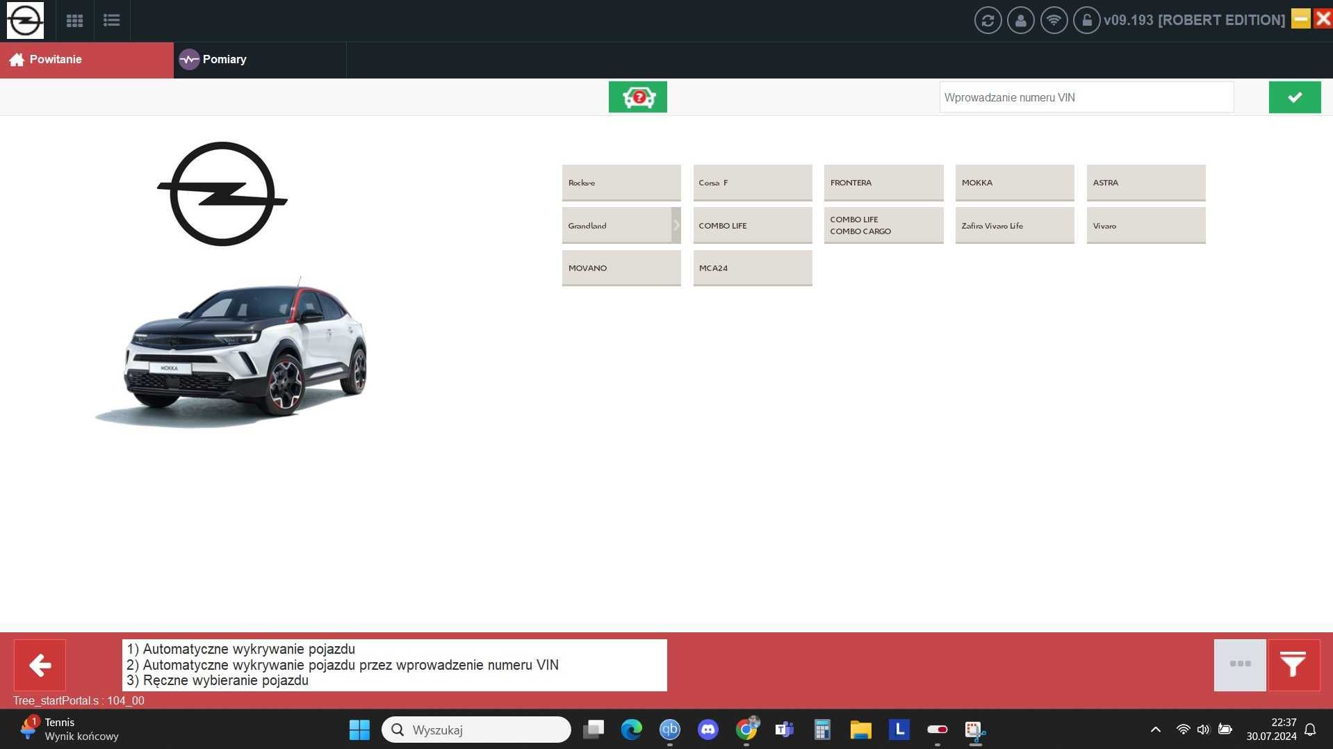Select the MOKKA vehicle model
The width and height of the screenshot is (1333, 749).
point(1015,183)
